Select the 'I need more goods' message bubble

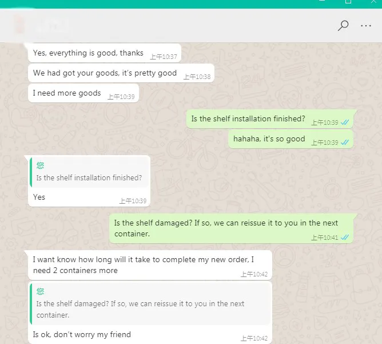(x=83, y=93)
